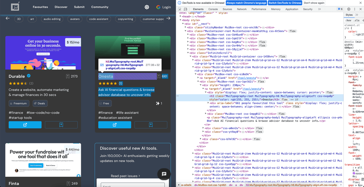The height and width of the screenshot is (187, 364).
Task: Open the 6 issues badge
Action: (340, 9)
